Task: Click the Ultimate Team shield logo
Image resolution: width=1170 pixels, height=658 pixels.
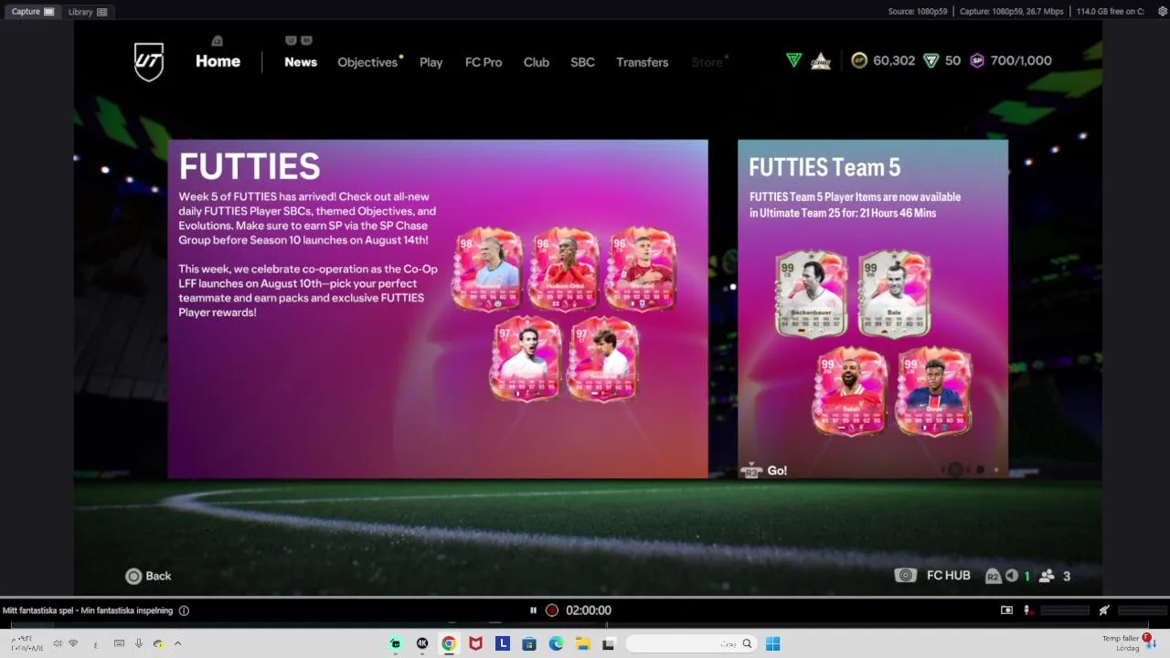Action: click(x=149, y=62)
